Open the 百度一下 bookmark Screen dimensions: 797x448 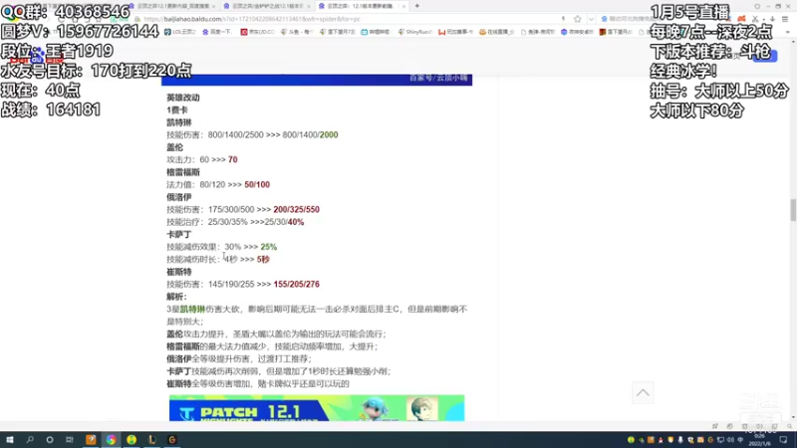pyautogui.click(x=217, y=32)
